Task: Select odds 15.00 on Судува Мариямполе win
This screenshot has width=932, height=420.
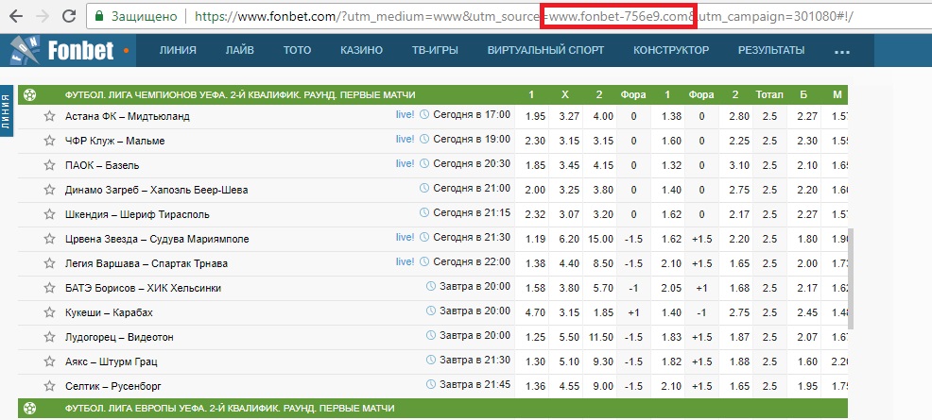Action: click(601, 239)
